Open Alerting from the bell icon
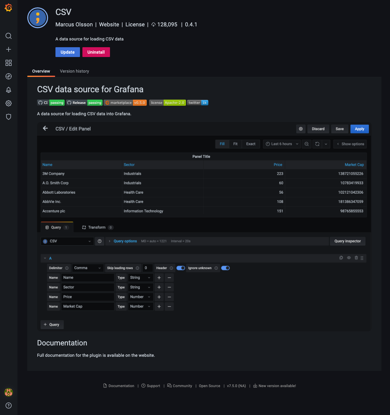Viewport: 390px width, 415px height. (8, 90)
